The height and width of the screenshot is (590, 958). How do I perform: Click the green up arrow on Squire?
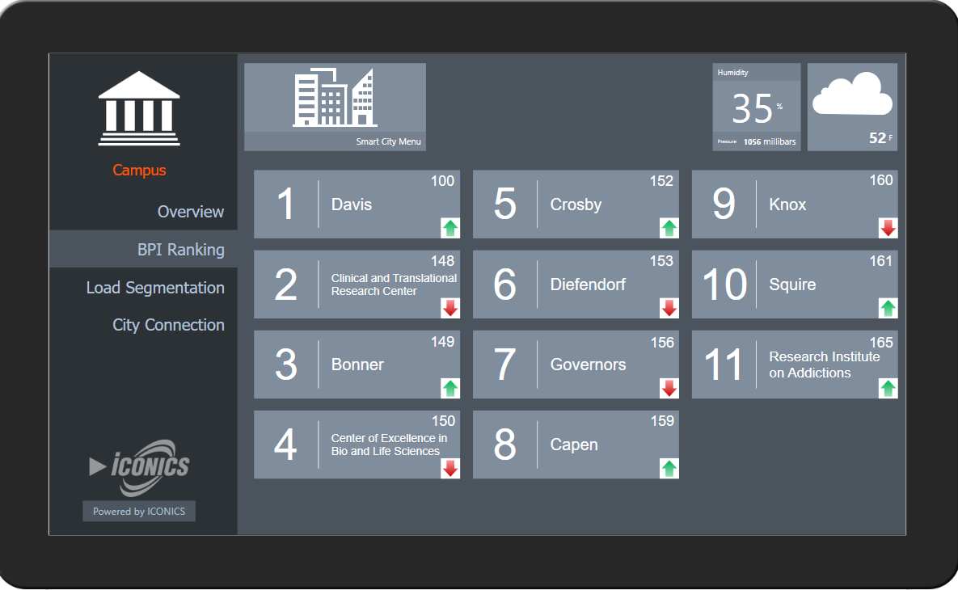(x=888, y=308)
